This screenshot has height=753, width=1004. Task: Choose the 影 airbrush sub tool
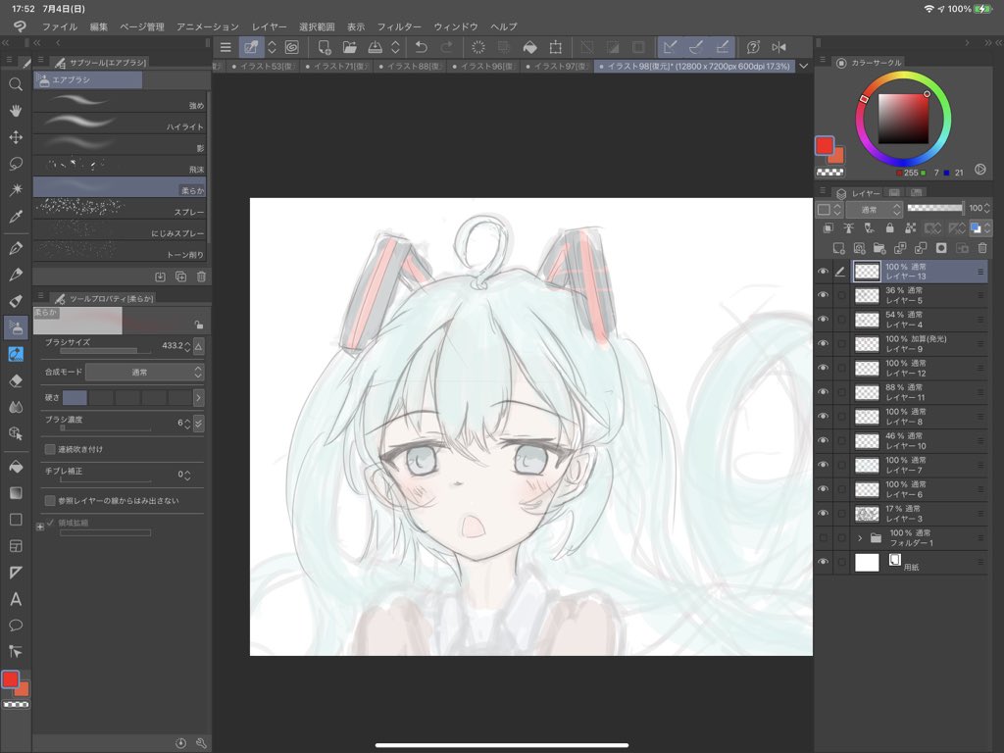(120, 144)
